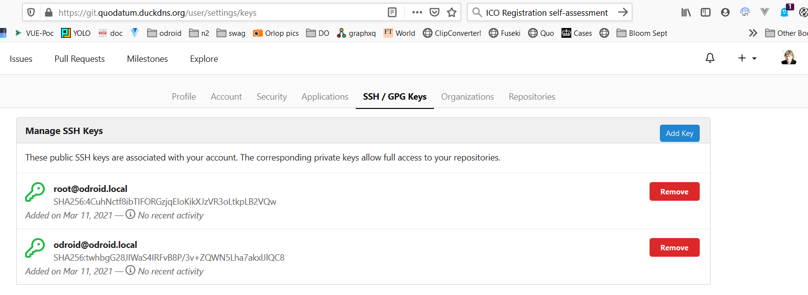Click the info icon beside root key activity
The width and height of the screenshot is (808, 295).
(x=130, y=215)
